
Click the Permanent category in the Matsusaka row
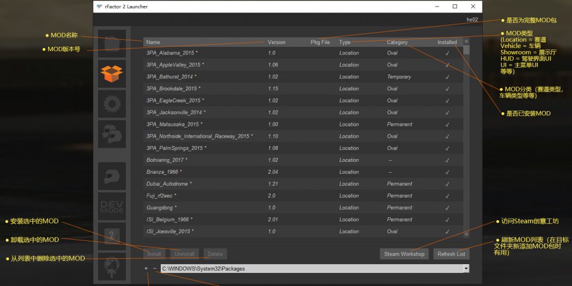(x=400, y=124)
